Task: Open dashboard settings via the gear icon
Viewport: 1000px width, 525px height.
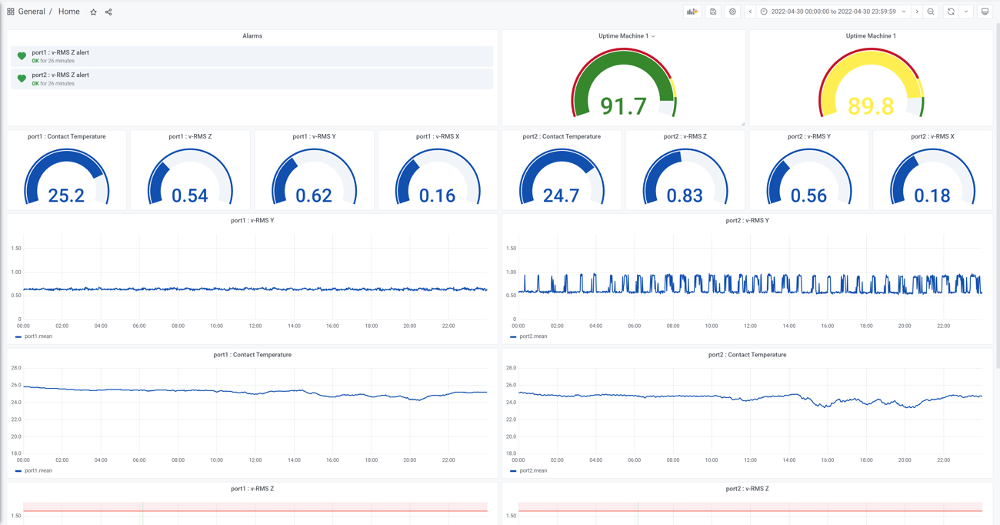Action: (x=732, y=12)
